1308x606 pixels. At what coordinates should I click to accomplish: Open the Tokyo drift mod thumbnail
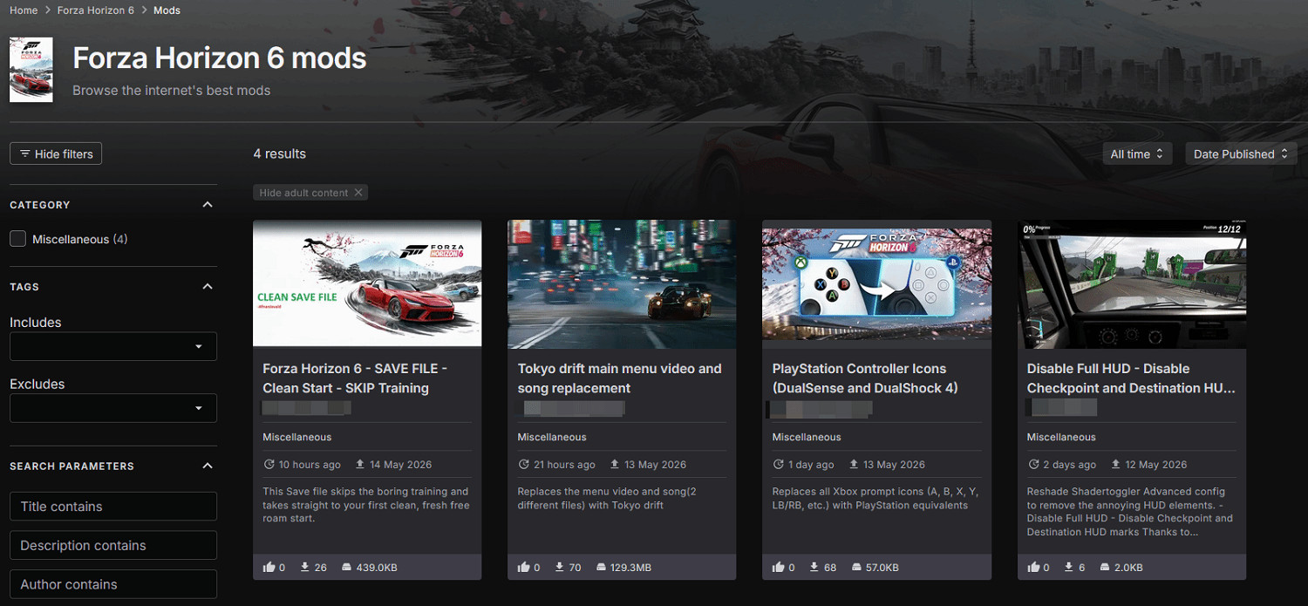pos(622,283)
